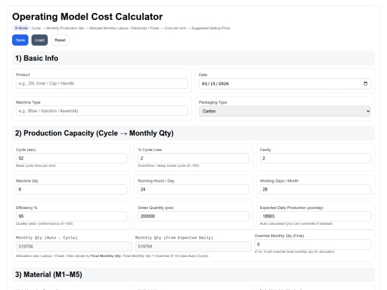The width and height of the screenshot is (387, 290).
Task: Click the 'Downtime / delay inside cycle' hint text
Action: [x=168, y=165]
